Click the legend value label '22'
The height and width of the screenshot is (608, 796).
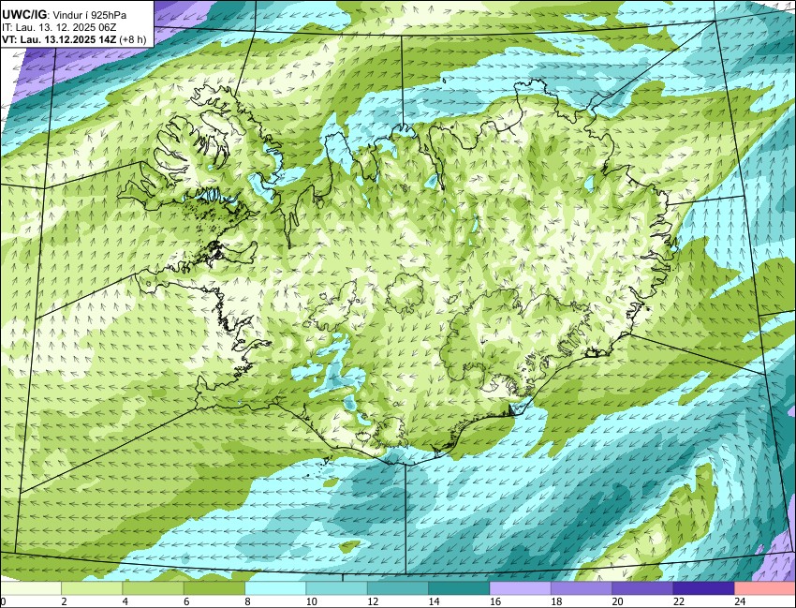(x=679, y=601)
